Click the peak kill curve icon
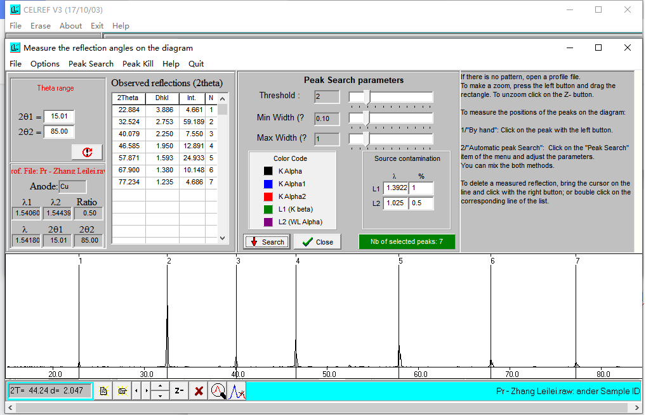The width and height of the screenshot is (646, 415). click(237, 391)
